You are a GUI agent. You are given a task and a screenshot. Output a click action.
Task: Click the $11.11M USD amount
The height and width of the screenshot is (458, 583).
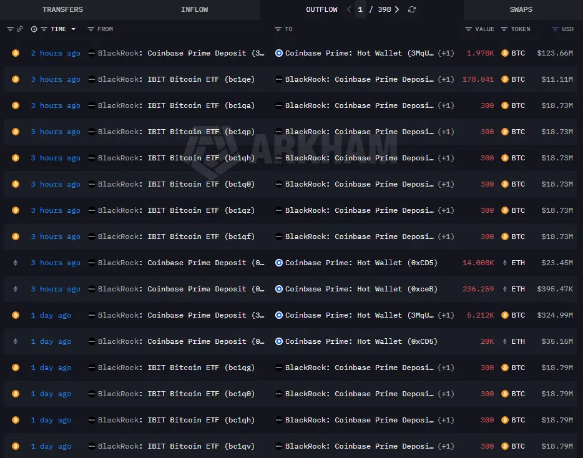(557, 79)
